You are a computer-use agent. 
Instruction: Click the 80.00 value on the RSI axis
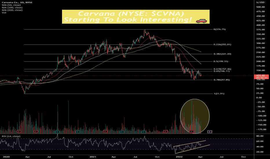coord(260,136)
